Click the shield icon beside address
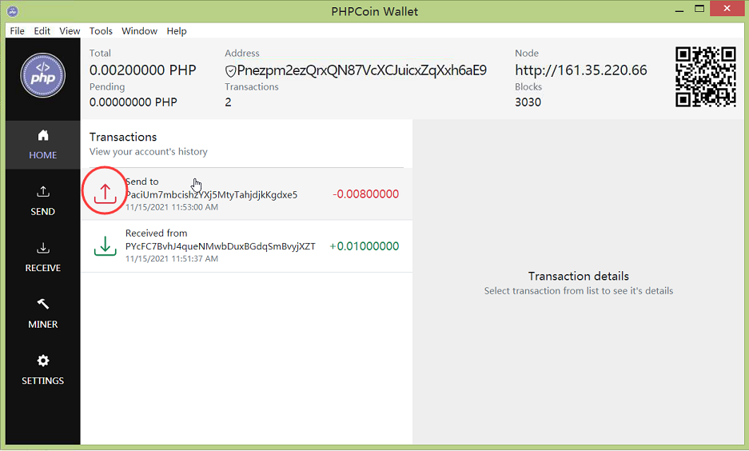 point(230,71)
